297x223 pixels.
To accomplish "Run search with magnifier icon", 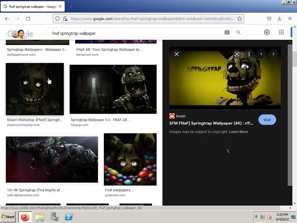I will (x=238, y=33).
